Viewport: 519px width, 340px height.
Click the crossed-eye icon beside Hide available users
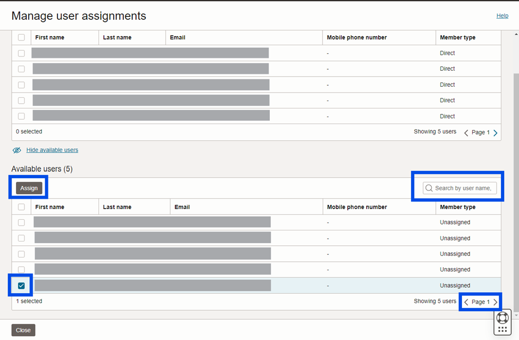(x=17, y=150)
